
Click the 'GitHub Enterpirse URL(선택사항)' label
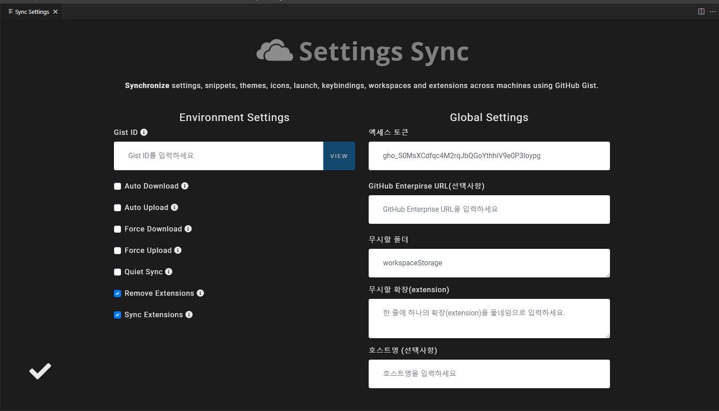(427, 186)
